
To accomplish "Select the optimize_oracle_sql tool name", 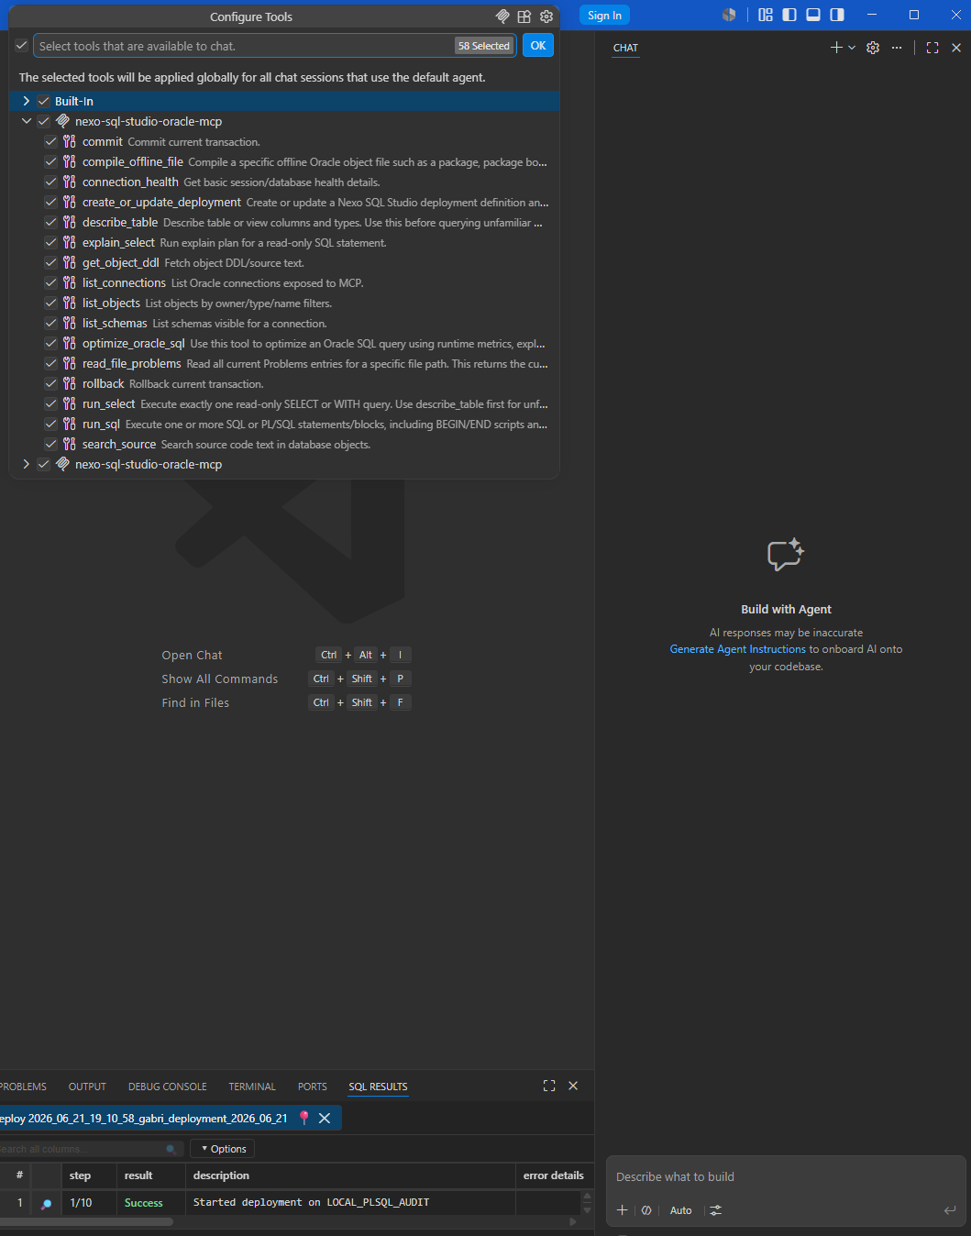I will pos(134,343).
